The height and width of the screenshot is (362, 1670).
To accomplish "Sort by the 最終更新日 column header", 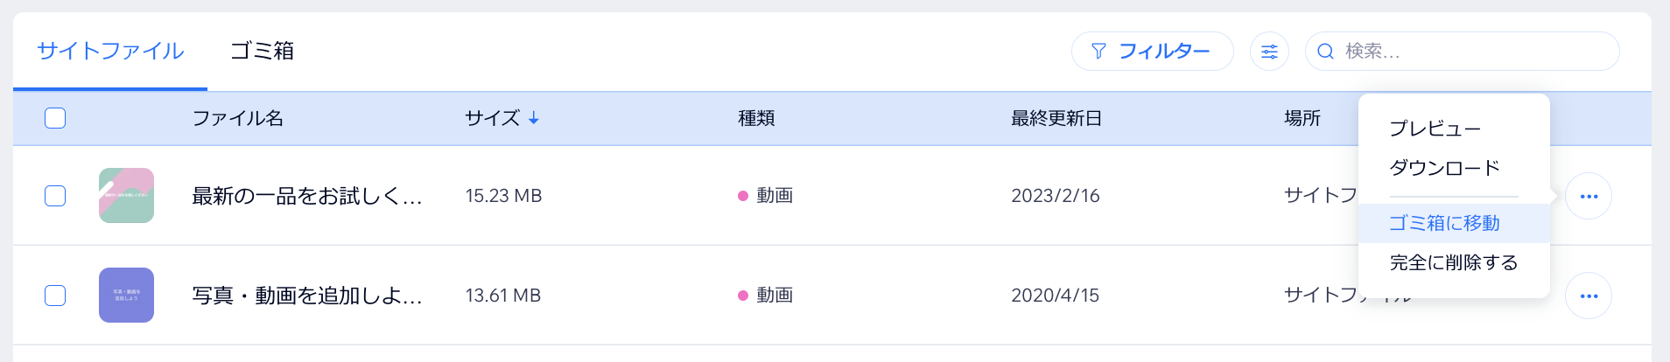I will click(1056, 118).
